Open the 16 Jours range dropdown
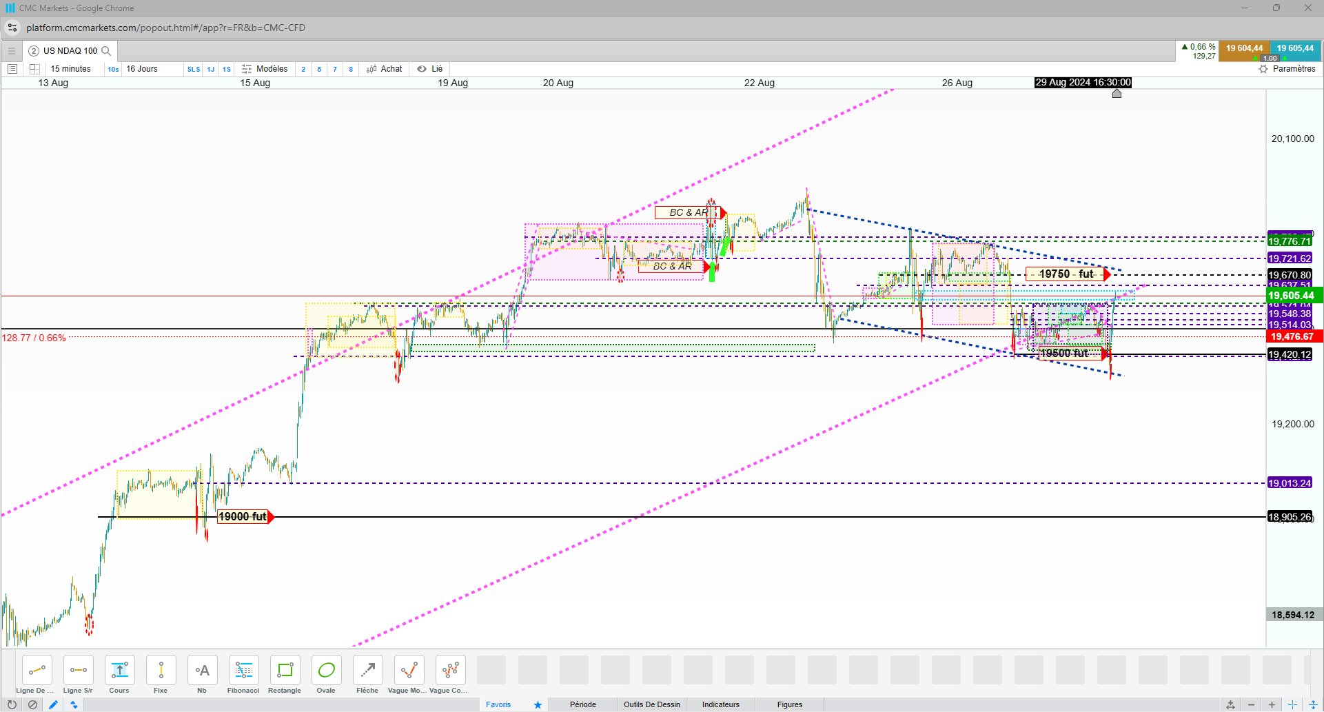The width and height of the screenshot is (1324, 712). pos(142,69)
